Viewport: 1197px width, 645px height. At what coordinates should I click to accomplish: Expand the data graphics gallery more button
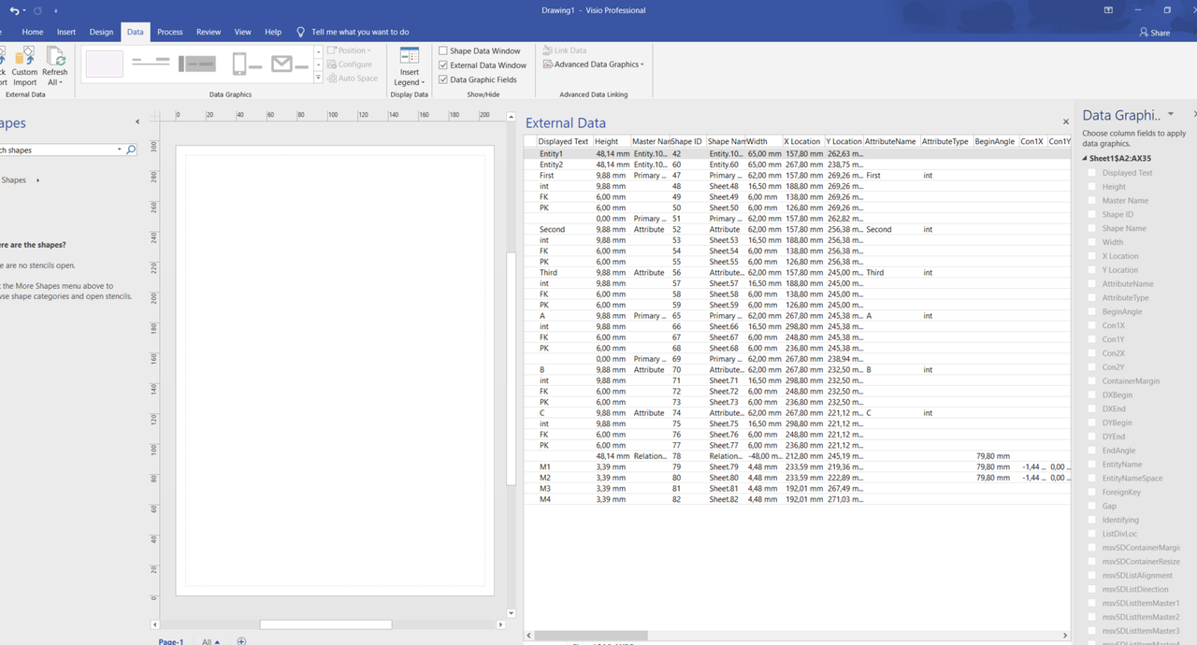click(x=319, y=78)
